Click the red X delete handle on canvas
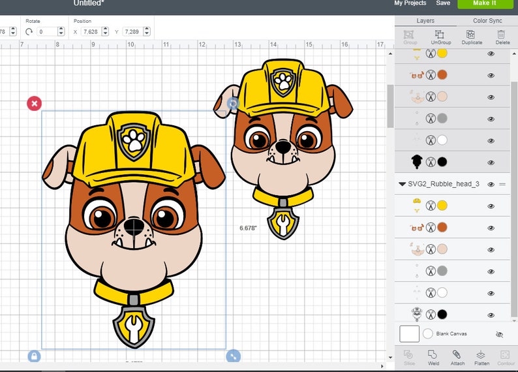The image size is (518, 372). 35,103
